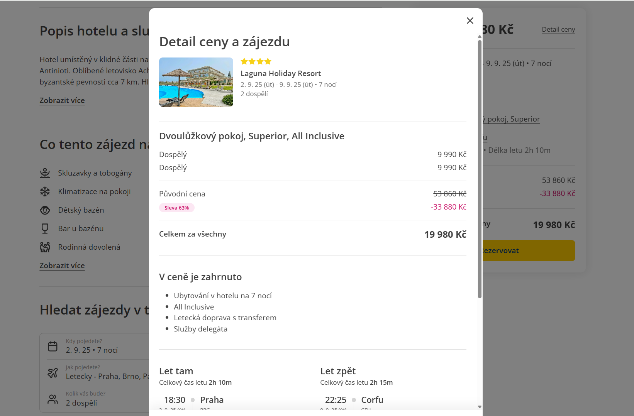This screenshot has height=416, width=634.
Task: Click Klimatizace na pokoji amenity text
Action: click(95, 191)
